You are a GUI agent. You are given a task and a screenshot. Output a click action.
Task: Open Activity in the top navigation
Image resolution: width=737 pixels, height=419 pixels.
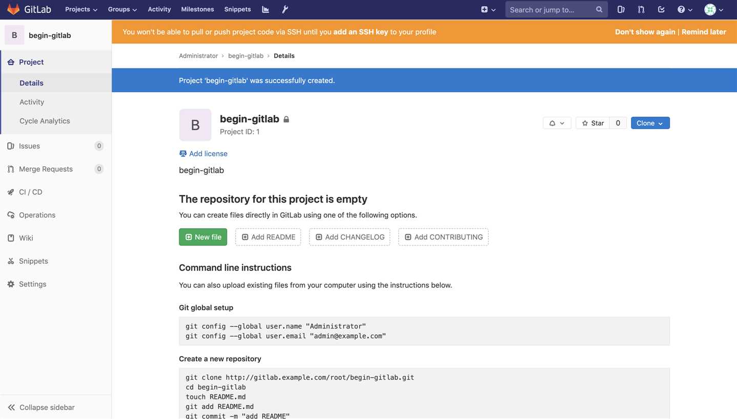[x=159, y=9]
